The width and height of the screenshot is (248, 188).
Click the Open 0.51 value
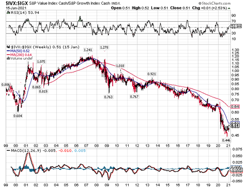120,8
